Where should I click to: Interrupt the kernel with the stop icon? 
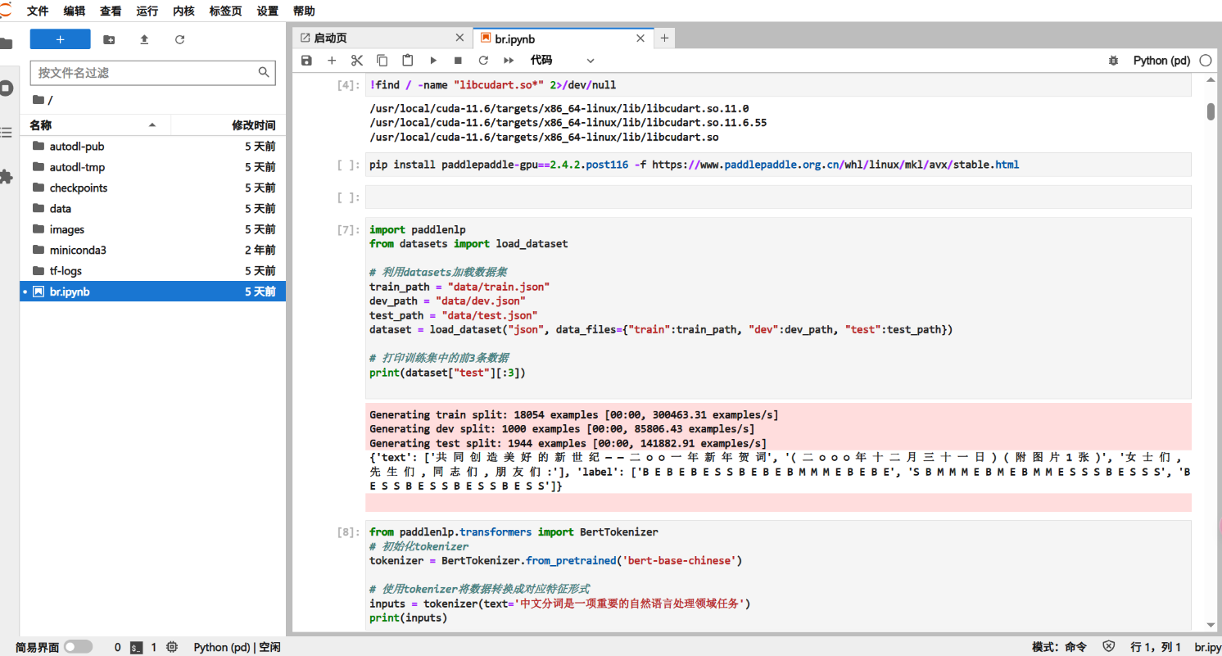click(x=458, y=61)
